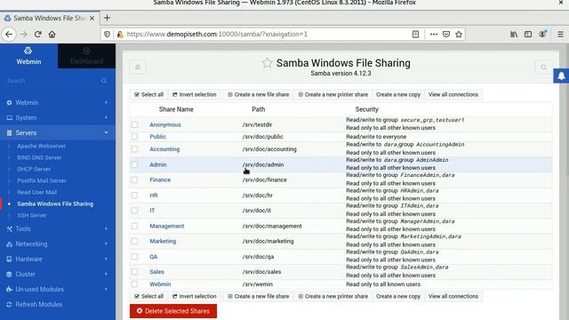Close the Samba Windows File Sharing tab
This screenshot has width=569, height=320.
tap(92, 18)
